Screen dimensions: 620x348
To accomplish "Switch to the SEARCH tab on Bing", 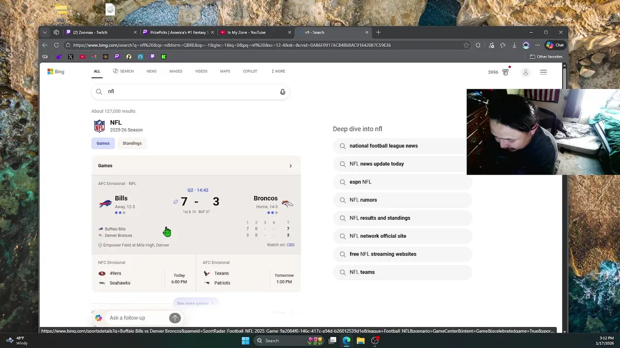I will click(123, 71).
